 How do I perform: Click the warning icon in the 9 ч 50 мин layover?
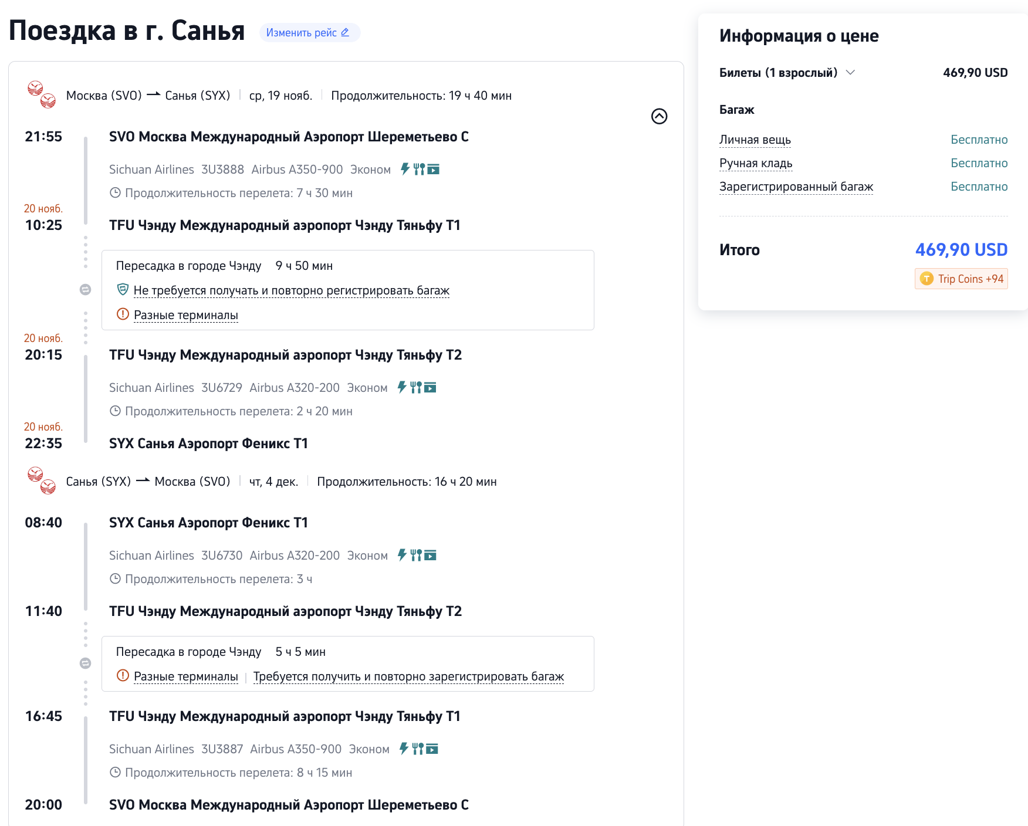coord(123,314)
